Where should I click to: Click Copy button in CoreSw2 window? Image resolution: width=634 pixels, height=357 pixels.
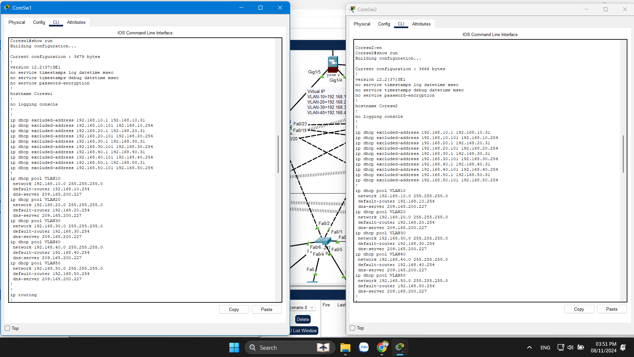click(579, 309)
